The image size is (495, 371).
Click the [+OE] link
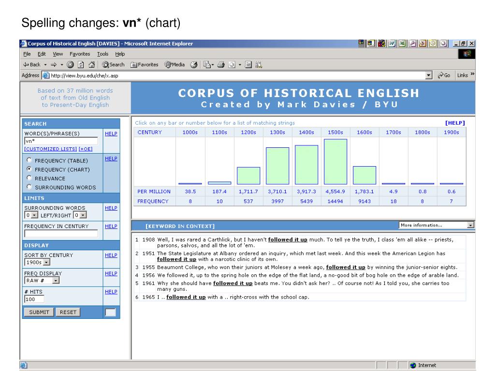pos(86,149)
